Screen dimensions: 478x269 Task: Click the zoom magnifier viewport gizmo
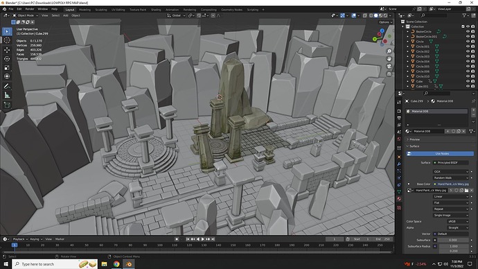coord(389,51)
